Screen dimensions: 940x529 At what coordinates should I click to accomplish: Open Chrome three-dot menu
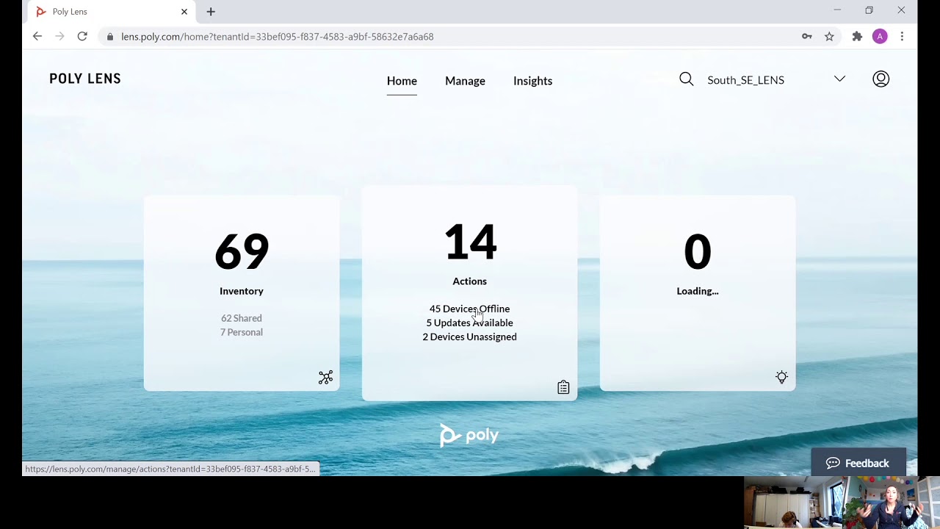pyautogui.click(x=902, y=36)
